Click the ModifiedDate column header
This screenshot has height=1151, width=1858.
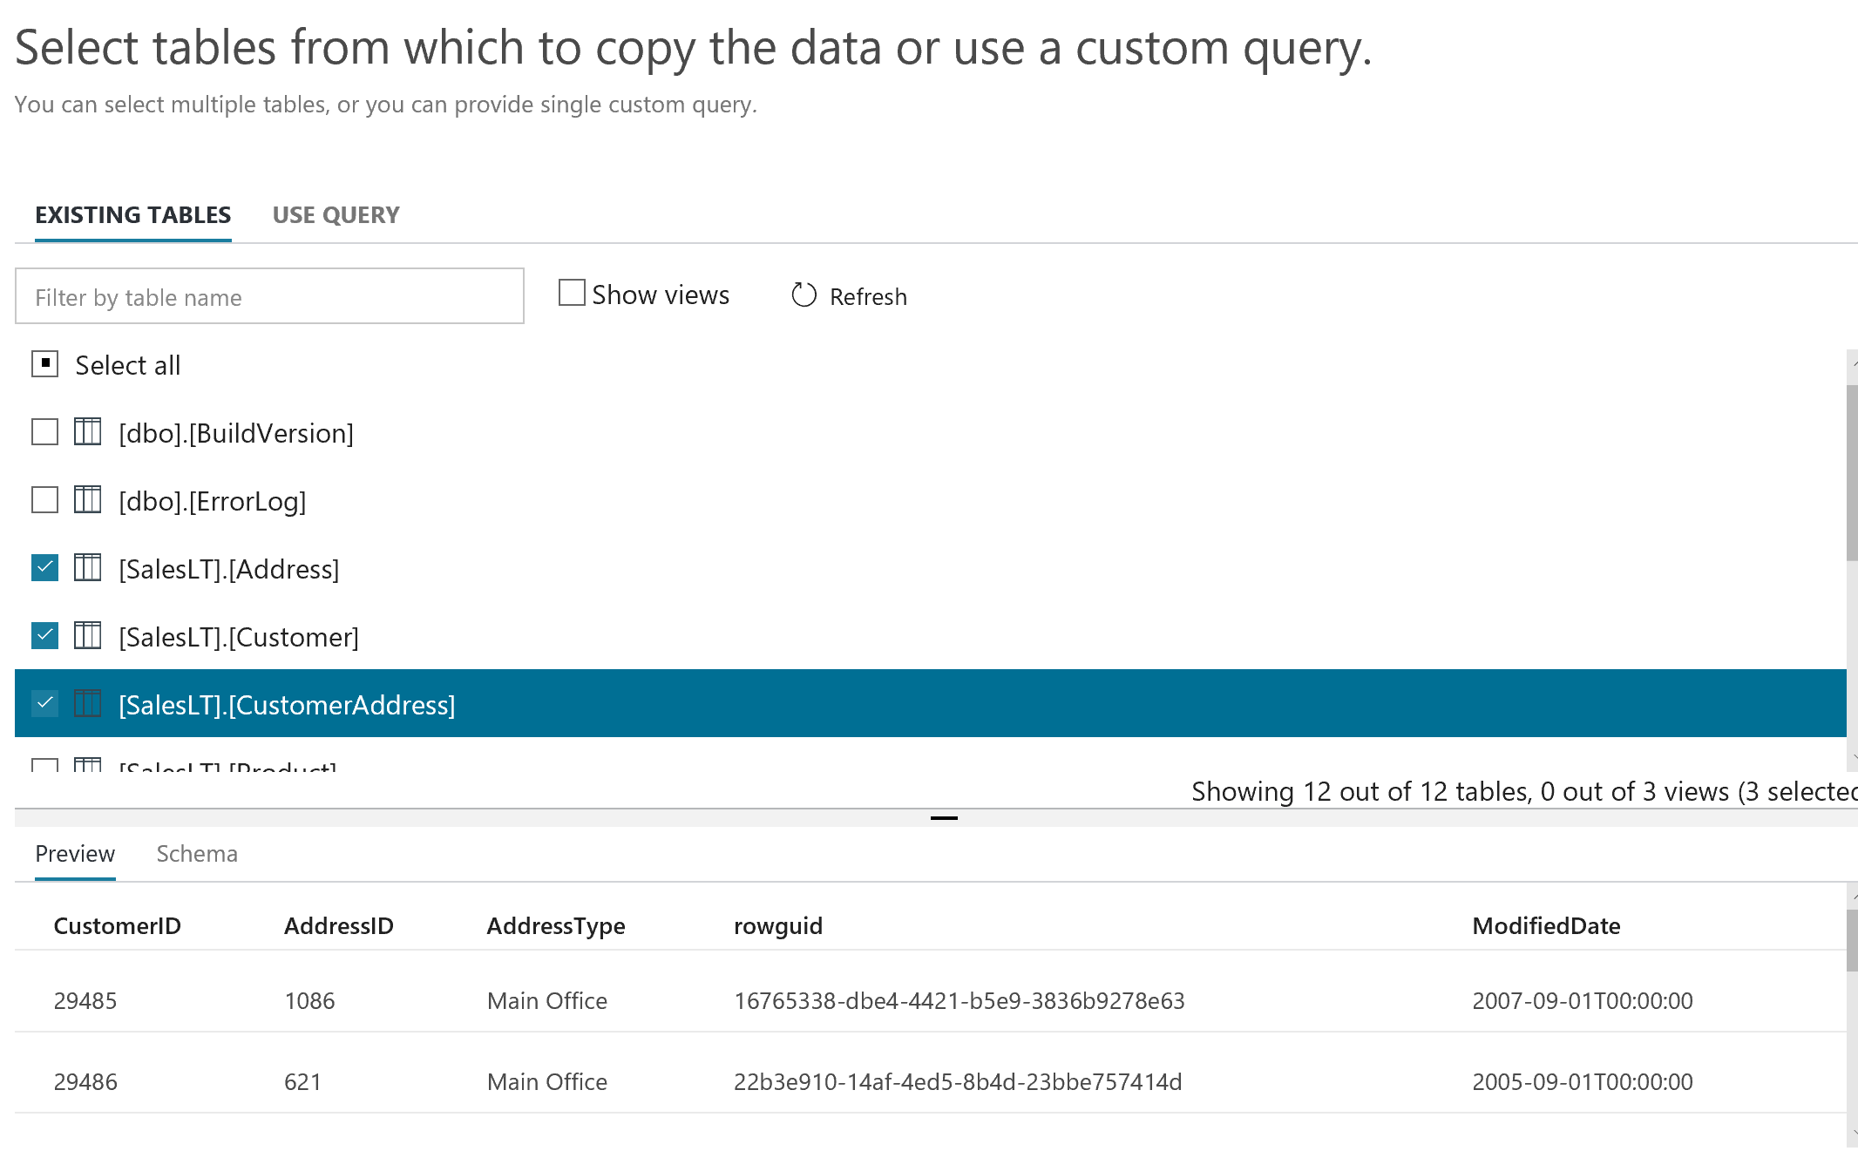click(x=1547, y=925)
